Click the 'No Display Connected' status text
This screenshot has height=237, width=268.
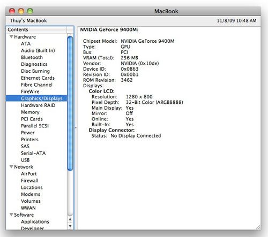136,136
